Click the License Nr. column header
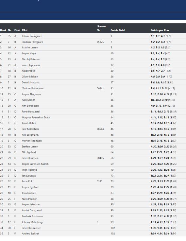Viewport: 186px width, 241px height. click(x=101, y=28)
